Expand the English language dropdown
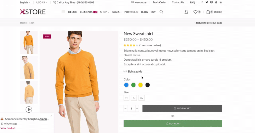Viewport: 255px width, 133px height. (x=25, y=2)
